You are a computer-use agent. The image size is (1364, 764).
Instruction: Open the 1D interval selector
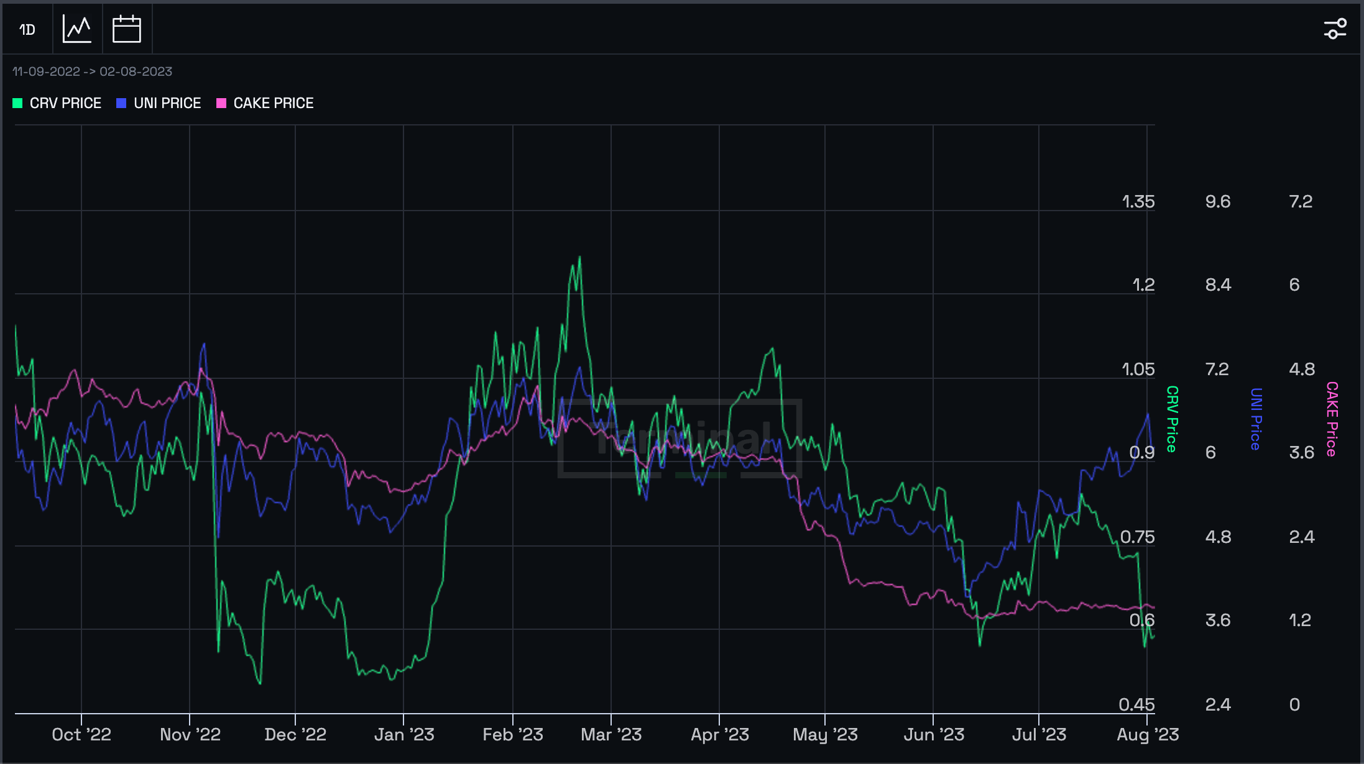point(27,29)
